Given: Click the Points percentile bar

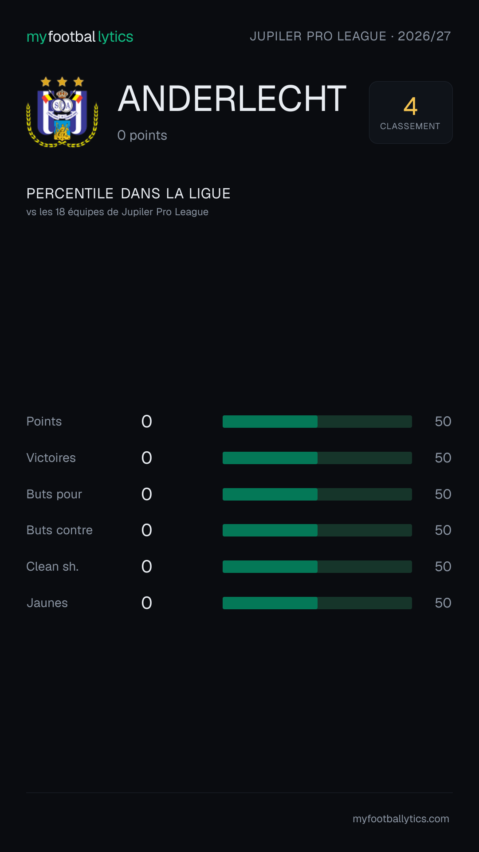Looking at the screenshot, I should tap(317, 422).
